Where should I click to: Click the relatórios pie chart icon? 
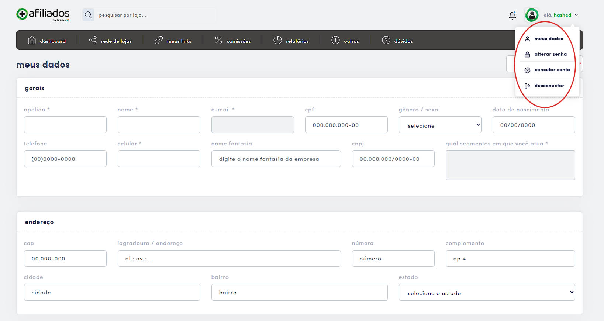click(277, 40)
